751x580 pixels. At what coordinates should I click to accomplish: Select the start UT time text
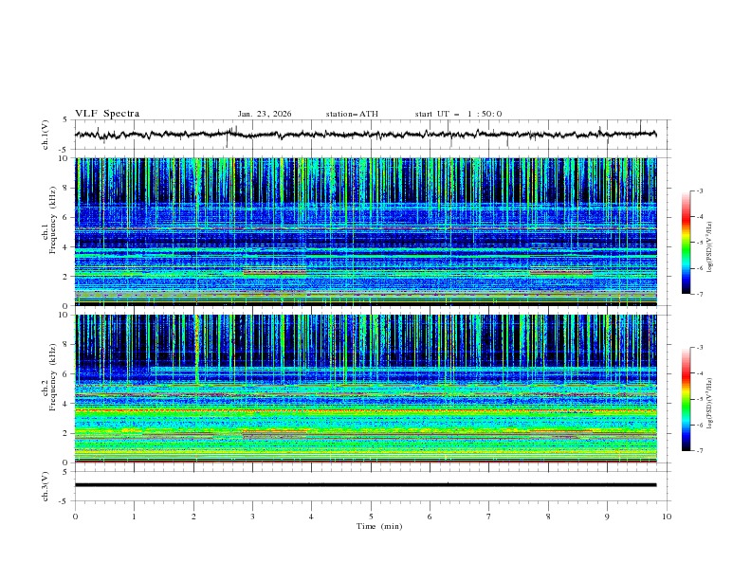(x=458, y=114)
